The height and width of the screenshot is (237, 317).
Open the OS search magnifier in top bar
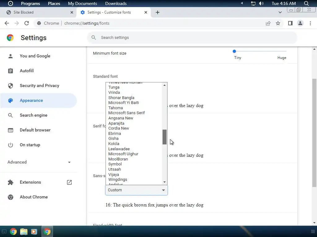(x=306, y=3)
